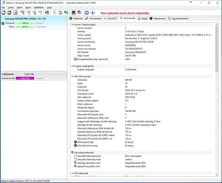
Task: Click the vertical scrollbar thumb
Action: [x=216, y=49]
